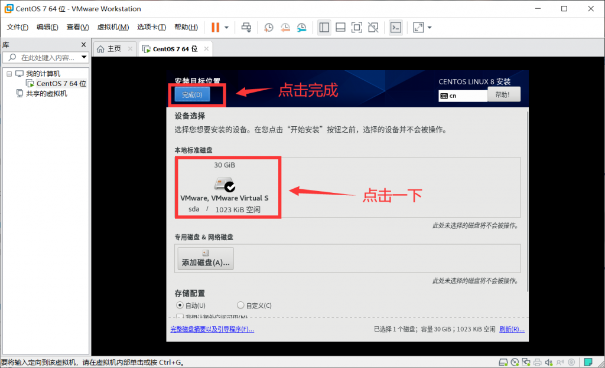Click the 刷新(R)... link
605x368 pixels.
[x=512, y=330]
